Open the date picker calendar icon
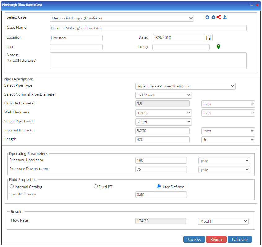The height and width of the screenshot is (247, 262). tap(209, 37)
